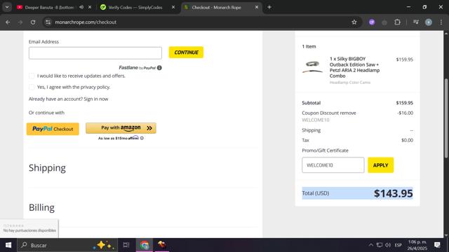Open the tab search dropdown arrow
The width and height of the screenshot is (449, 252).
(7, 7)
